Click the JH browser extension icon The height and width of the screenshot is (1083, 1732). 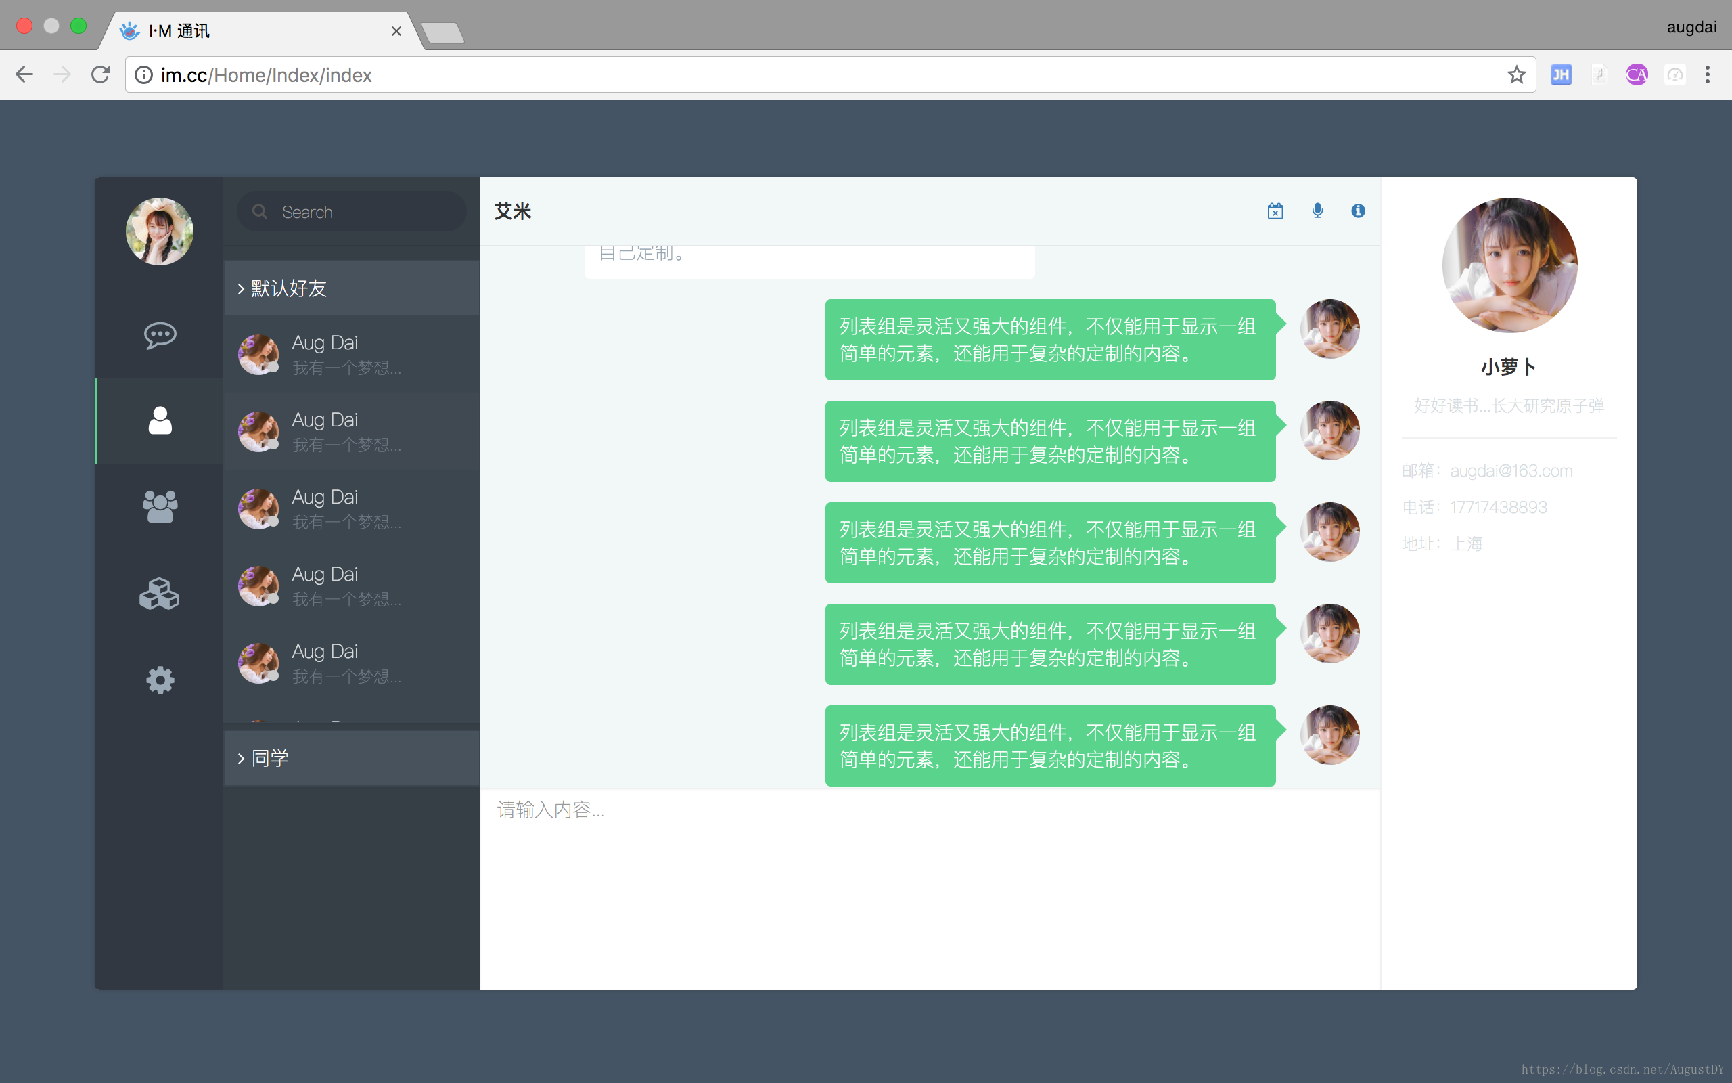(x=1560, y=74)
